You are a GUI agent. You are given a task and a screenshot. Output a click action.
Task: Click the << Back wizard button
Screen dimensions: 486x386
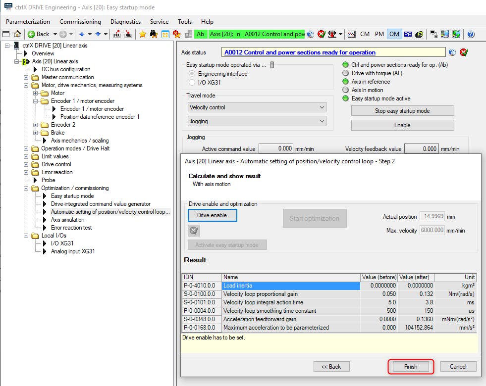pos(331,367)
